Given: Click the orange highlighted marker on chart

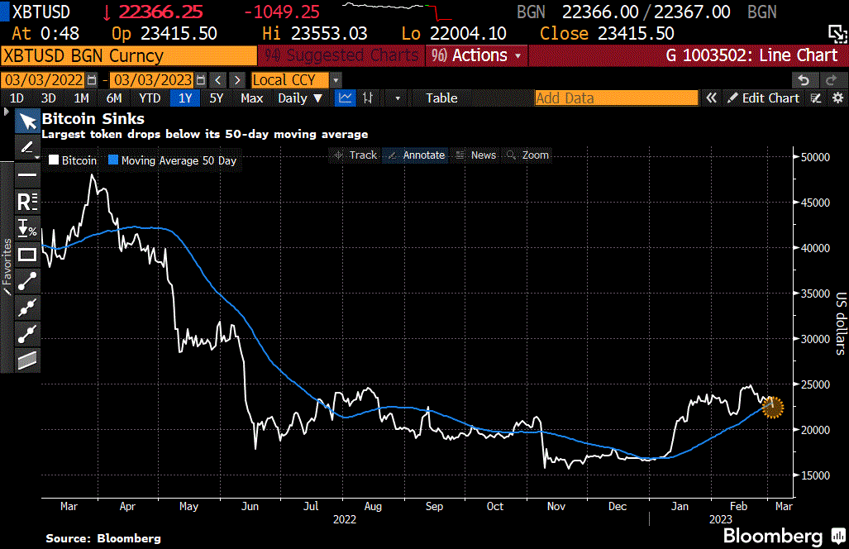Looking at the screenshot, I should point(773,407).
